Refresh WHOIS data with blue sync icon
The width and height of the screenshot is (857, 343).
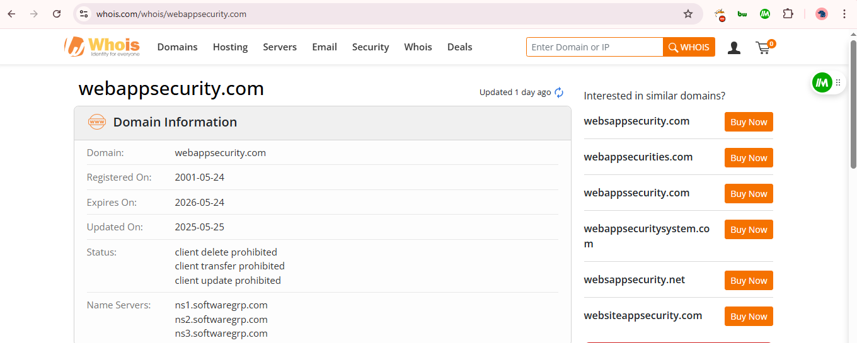tap(559, 93)
